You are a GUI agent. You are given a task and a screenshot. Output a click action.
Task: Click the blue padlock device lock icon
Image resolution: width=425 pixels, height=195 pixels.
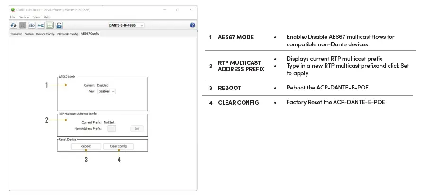tap(59, 25)
